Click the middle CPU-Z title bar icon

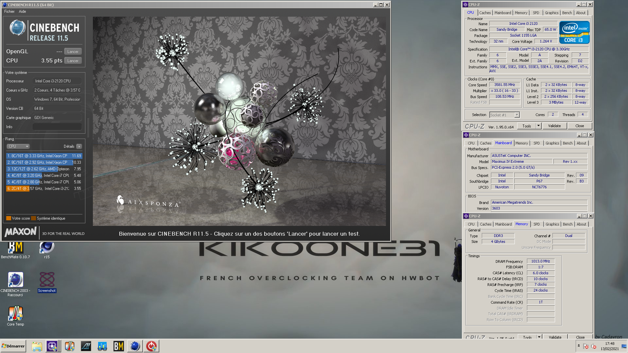466,135
